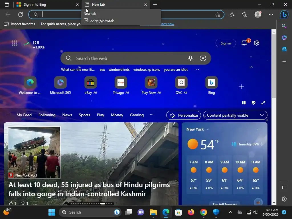The image size is (292, 219).
Task: Open the Kashmir bus headline article
Action: [89, 189]
